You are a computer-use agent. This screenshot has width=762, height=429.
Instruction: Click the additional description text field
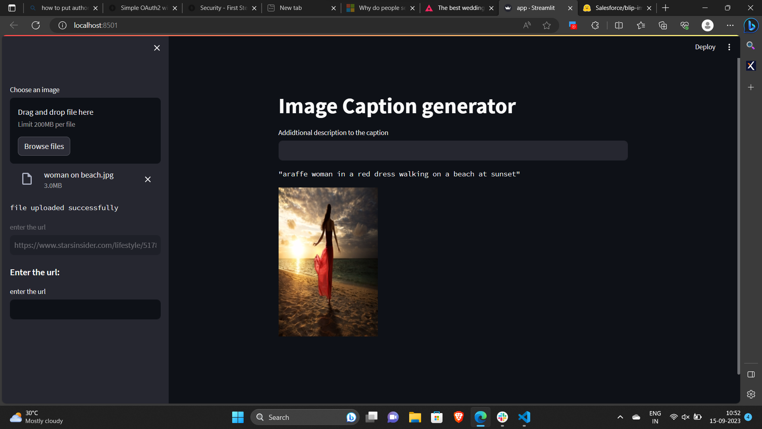(x=453, y=151)
